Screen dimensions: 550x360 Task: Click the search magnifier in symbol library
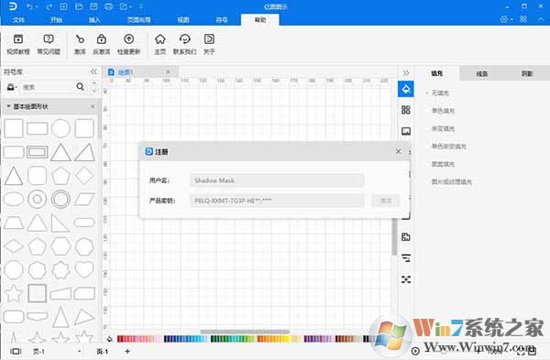click(81, 87)
